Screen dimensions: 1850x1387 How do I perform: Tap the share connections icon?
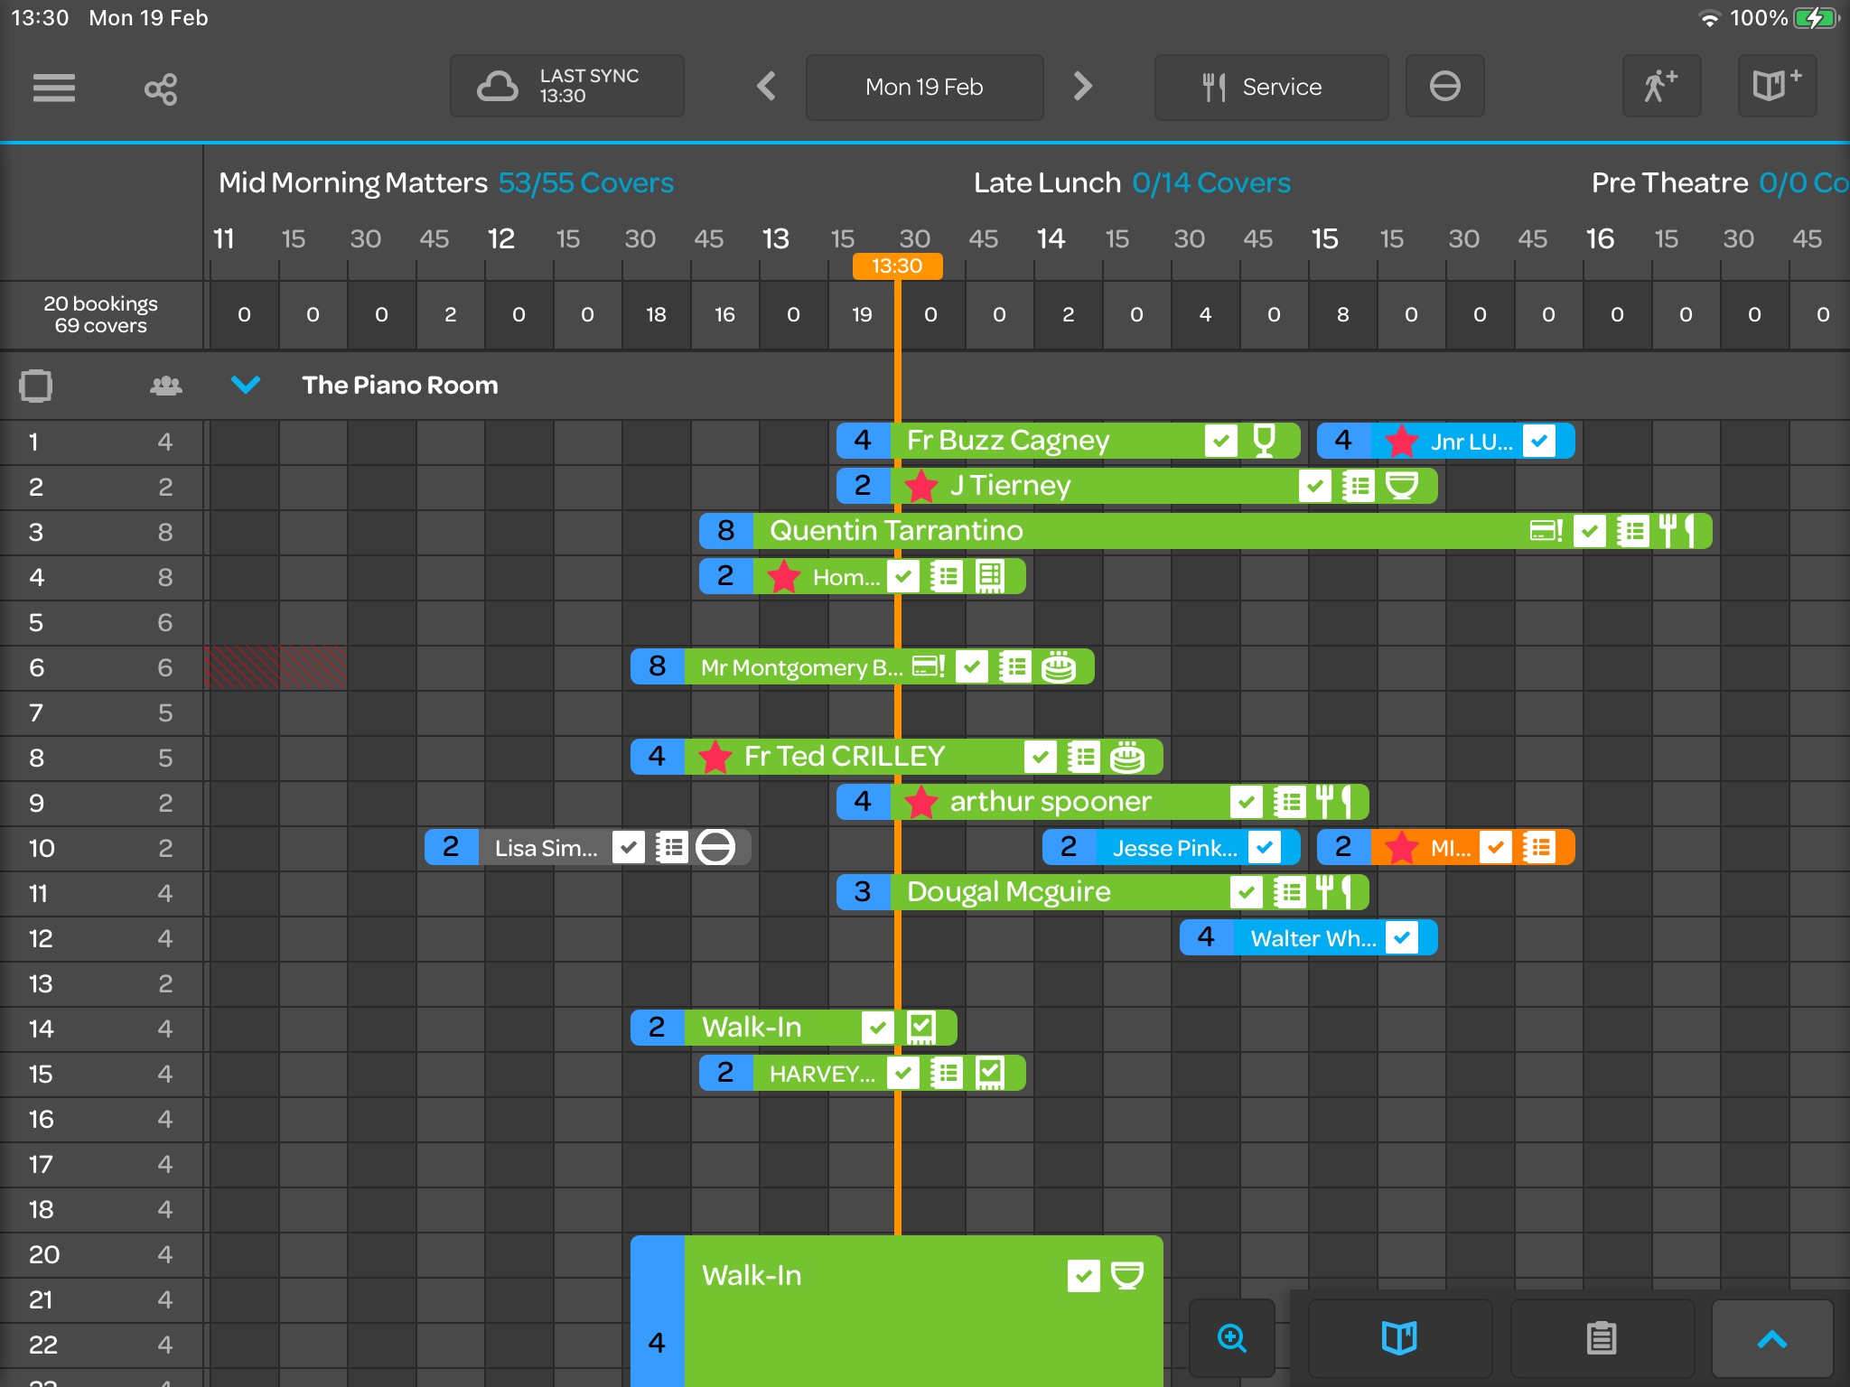pyautogui.click(x=161, y=88)
